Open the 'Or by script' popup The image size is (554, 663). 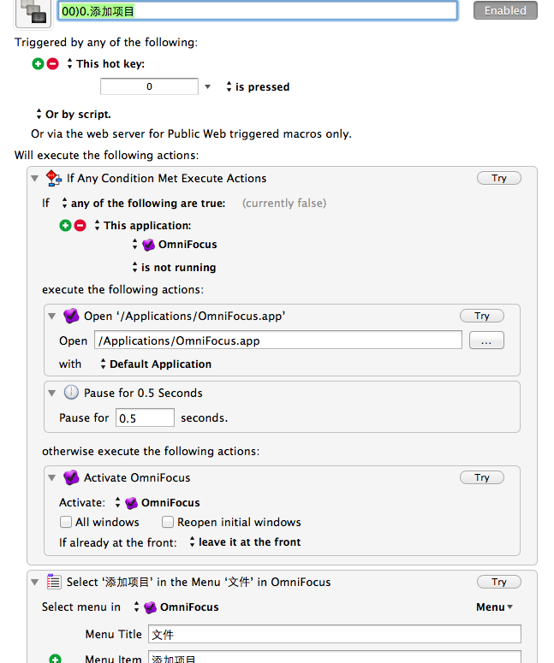coord(74,114)
